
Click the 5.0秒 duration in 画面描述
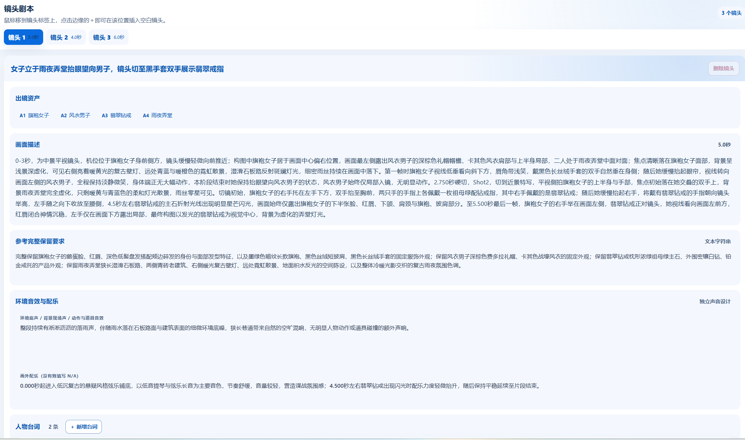tap(724, 145)
